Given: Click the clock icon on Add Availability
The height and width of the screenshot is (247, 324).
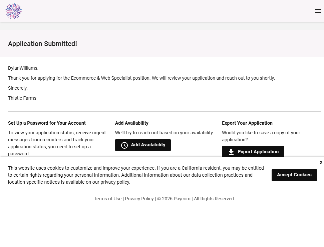Looking at the screenshot, I should (124, 145).
